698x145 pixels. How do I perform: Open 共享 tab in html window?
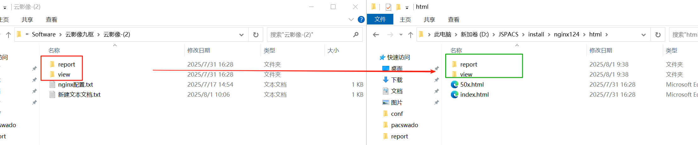(x=429, y=19)
